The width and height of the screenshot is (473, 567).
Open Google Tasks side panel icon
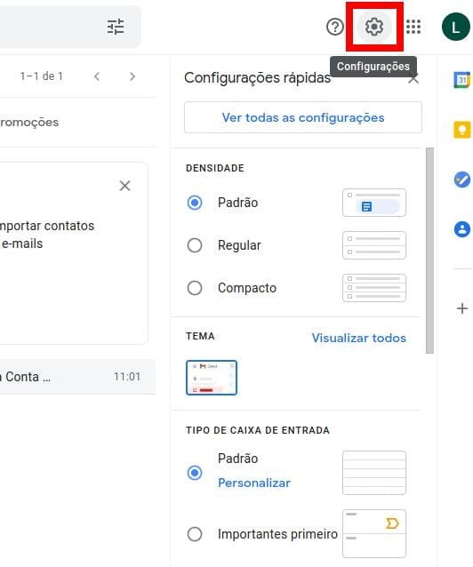[x=462, y=180]
